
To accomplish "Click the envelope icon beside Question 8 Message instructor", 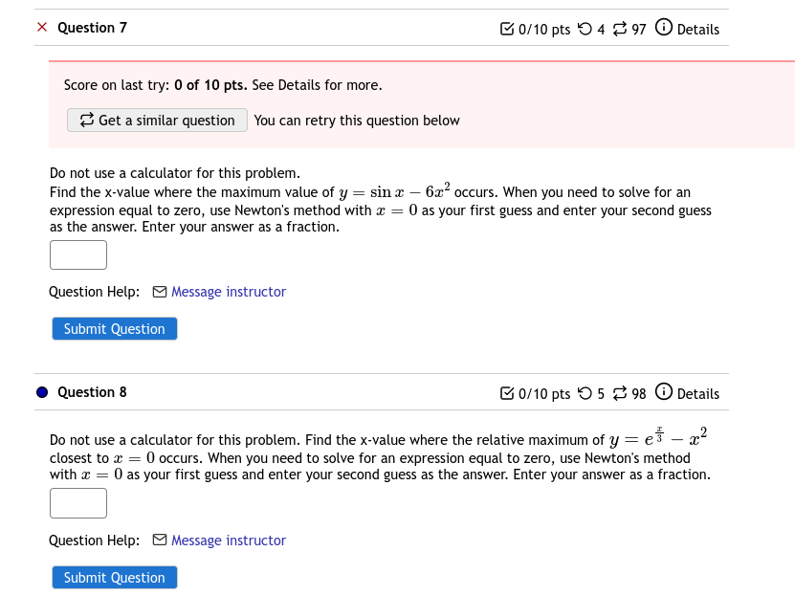I will tap(159, 541).
